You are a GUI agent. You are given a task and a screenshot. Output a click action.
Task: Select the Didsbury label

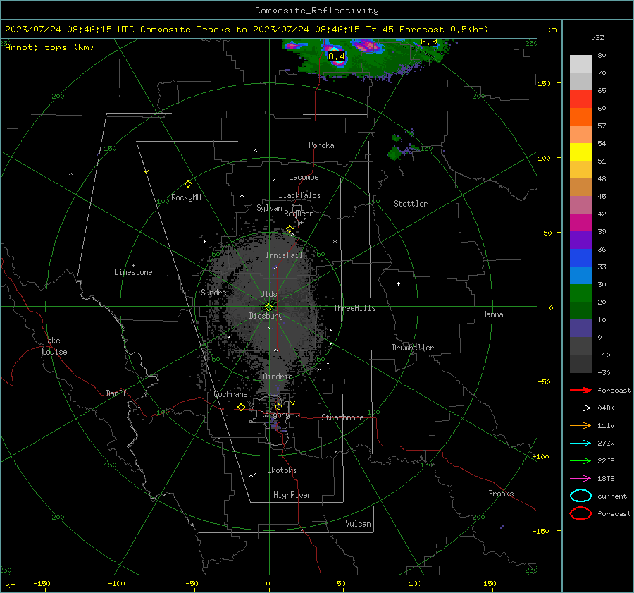click(x=266, y=316)
